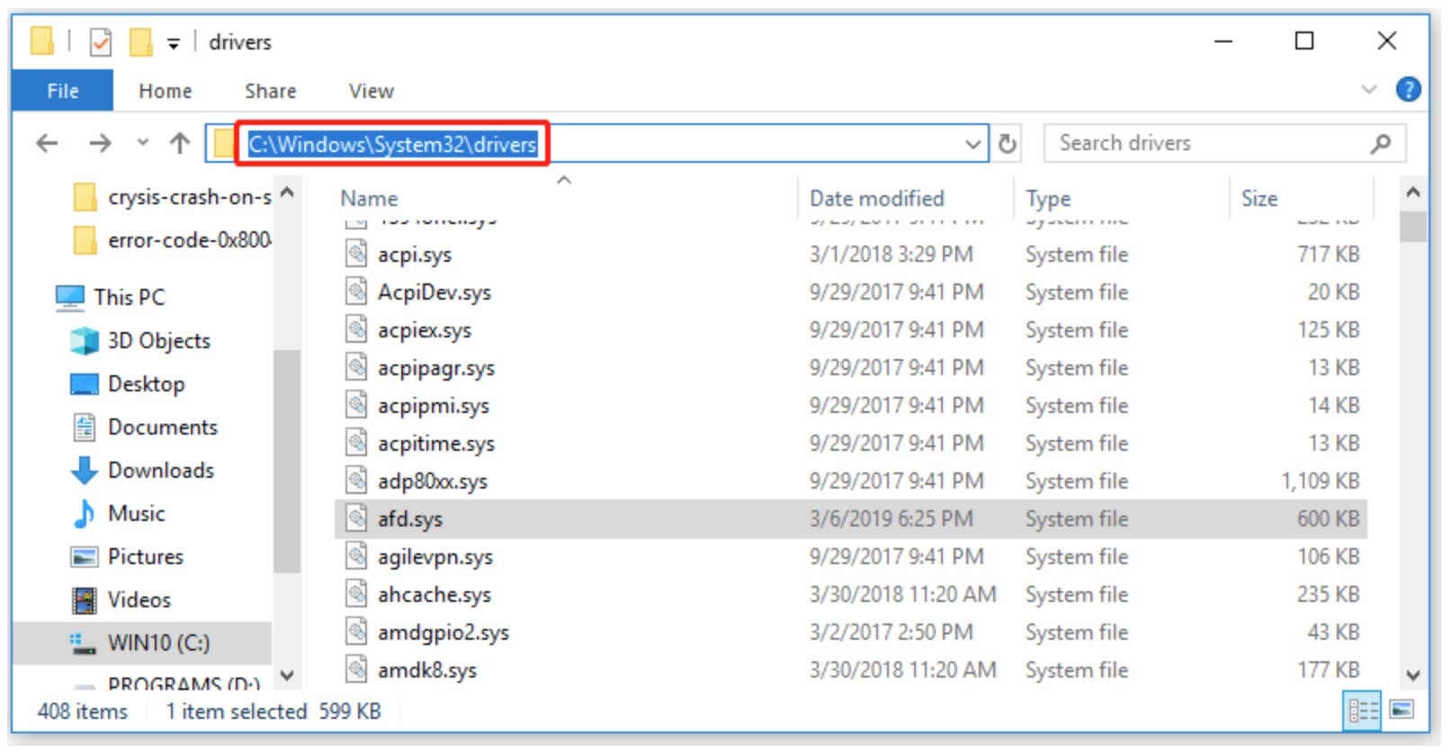The width and height of the screenshot is (1452, 754).
Task: Refresh the drivers folder listing
Action: [1008, 144]
